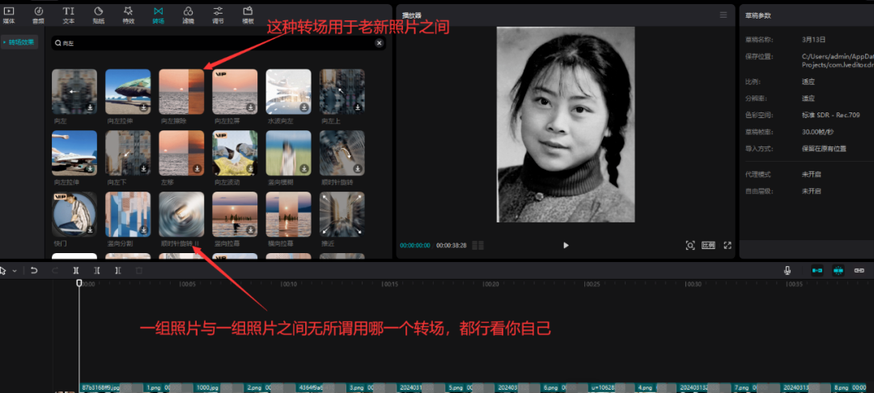Open the player panel hamburger menu
874x393 pixels.
pos(723,15)
